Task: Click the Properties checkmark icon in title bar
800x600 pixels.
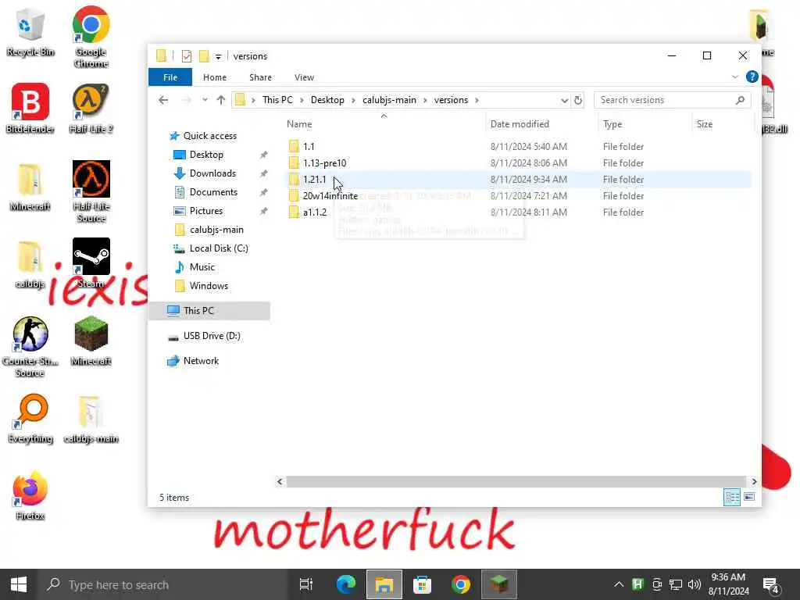Action: click(x=187, y=56)
